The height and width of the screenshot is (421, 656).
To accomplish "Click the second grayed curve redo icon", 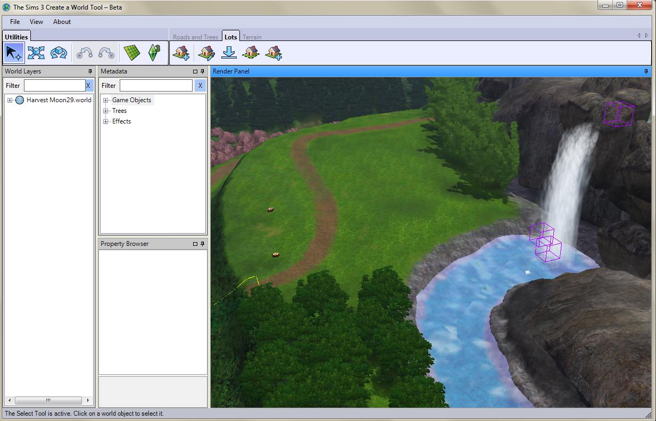I will (x=106, y=53).
